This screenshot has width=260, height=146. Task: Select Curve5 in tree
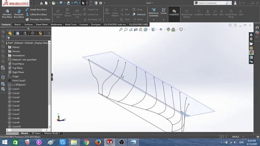[x=16, y=105]
